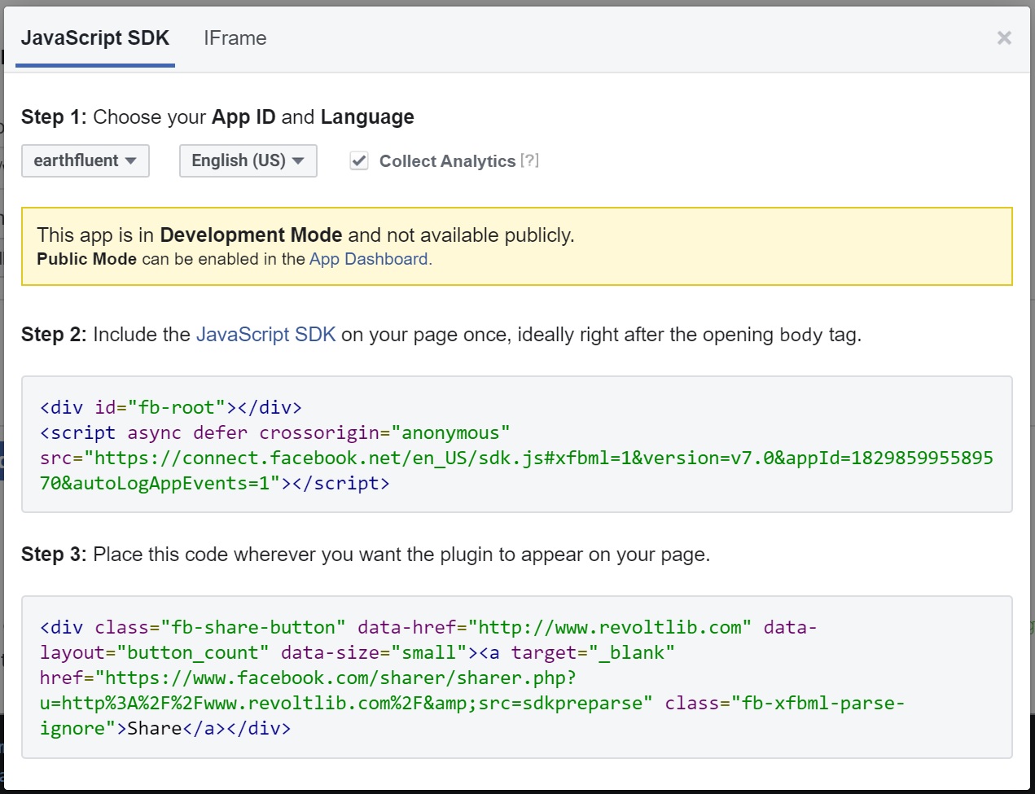Click the Step 3 instruction text
1035x794 pixels.
401,555
